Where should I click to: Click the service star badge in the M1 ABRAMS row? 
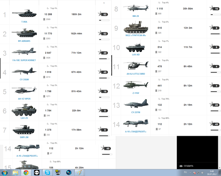(x=103, y=33)
